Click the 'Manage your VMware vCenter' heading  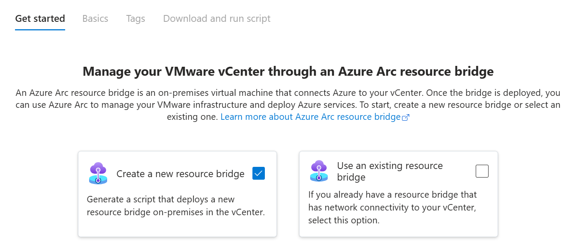click(288, 71)
